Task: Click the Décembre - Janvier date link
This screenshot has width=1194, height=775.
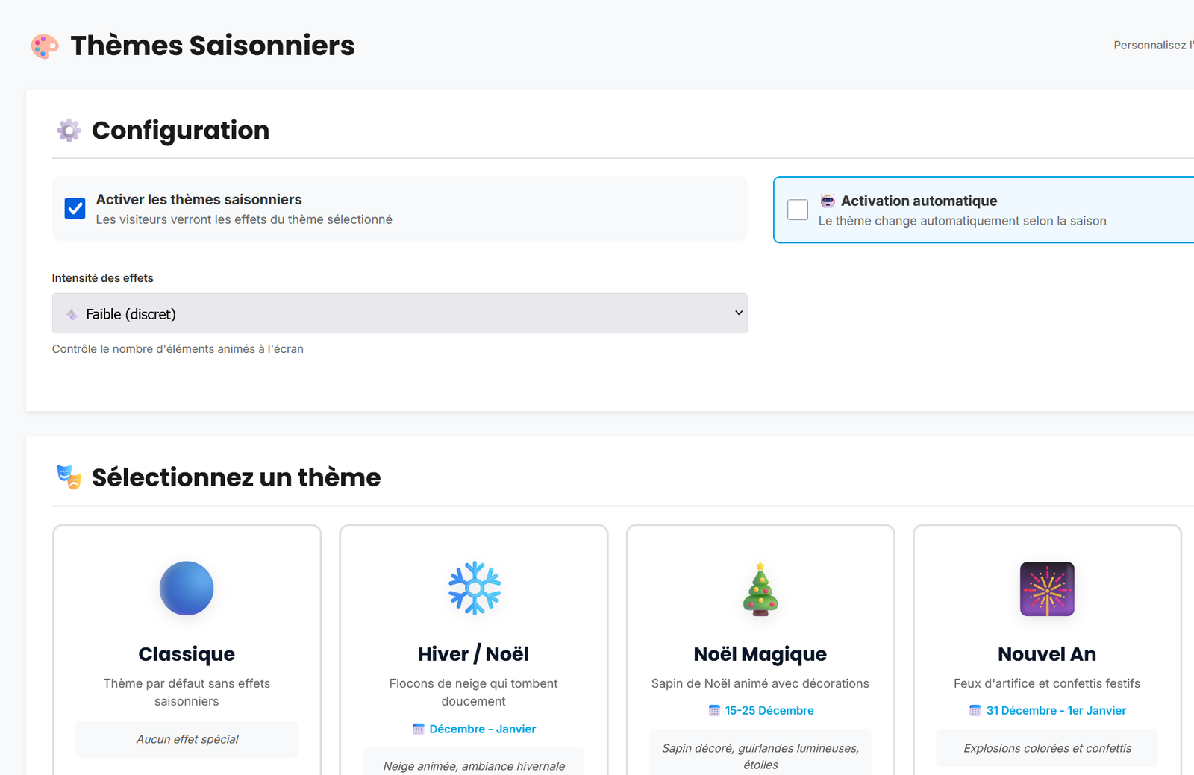Action: [x=483, y=729]
